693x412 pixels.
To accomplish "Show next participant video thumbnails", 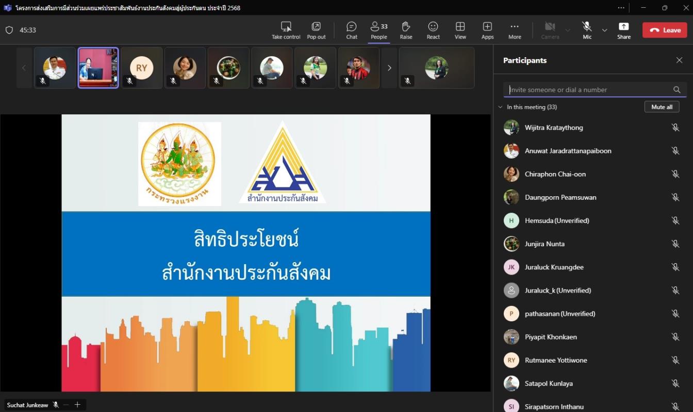I will 389,68.
